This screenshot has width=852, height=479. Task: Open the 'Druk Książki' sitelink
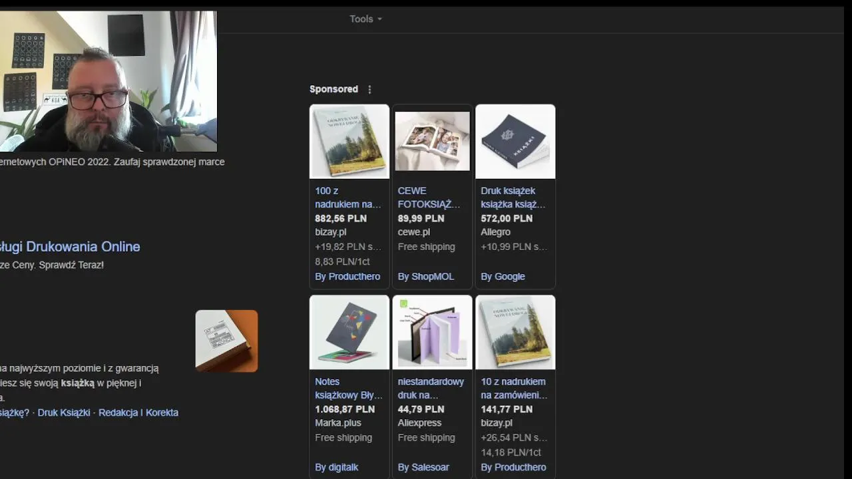click(64, 412)
